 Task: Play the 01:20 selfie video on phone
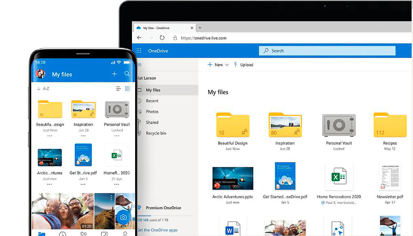63,211
